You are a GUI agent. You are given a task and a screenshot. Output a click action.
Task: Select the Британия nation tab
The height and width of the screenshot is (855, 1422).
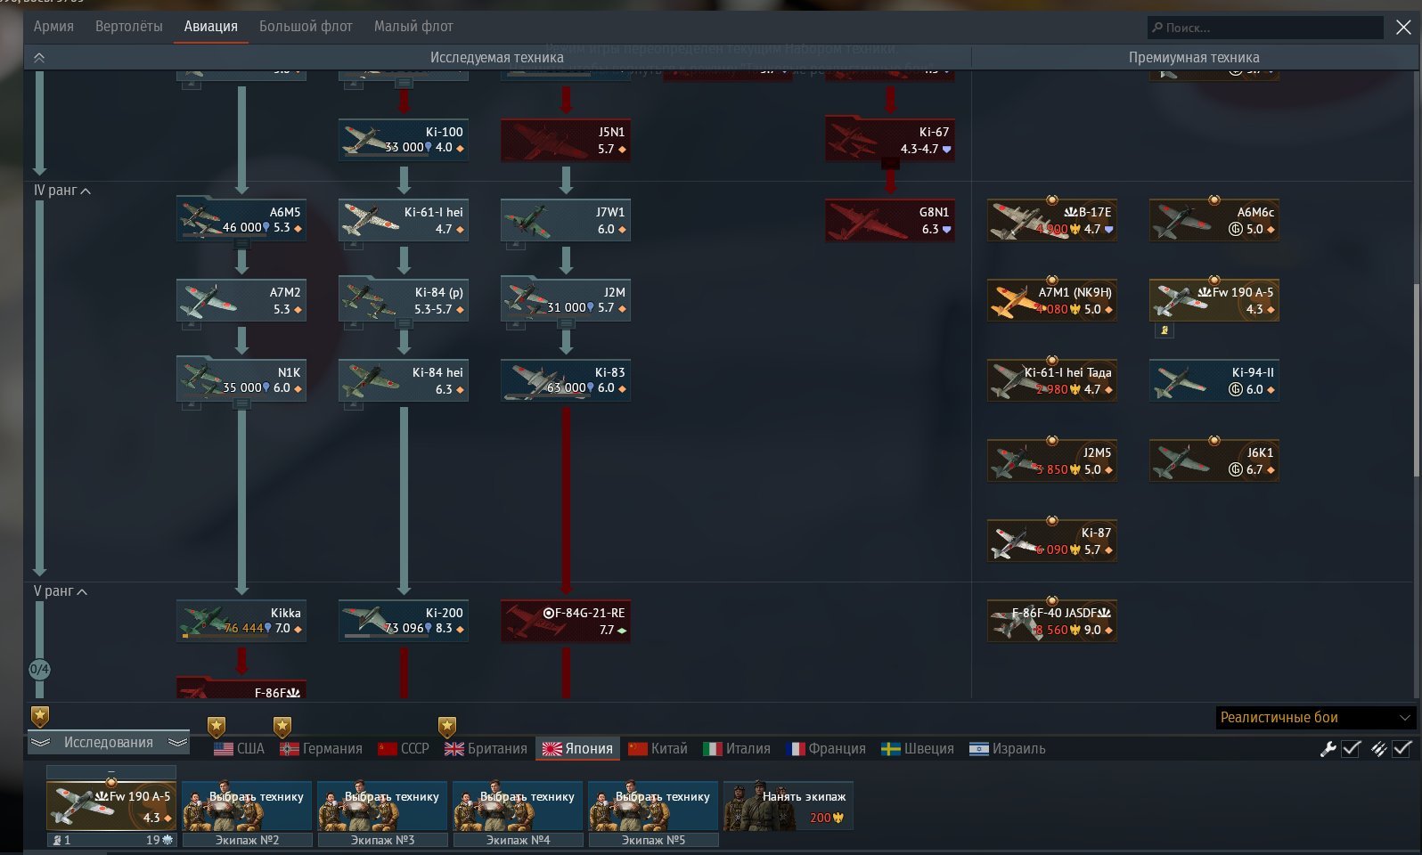click(486, 749)
